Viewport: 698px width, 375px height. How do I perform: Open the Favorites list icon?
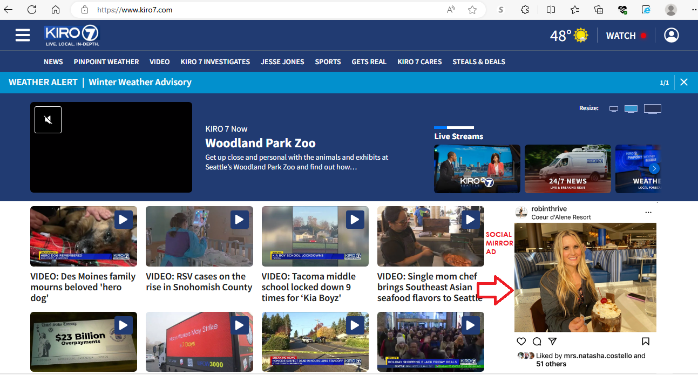[x=575, y=10]
